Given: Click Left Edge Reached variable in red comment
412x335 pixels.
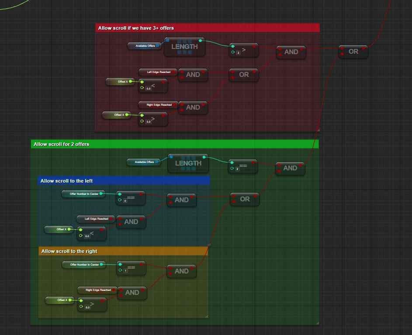Looking at the screenshot, I should (x=158, y=72).
